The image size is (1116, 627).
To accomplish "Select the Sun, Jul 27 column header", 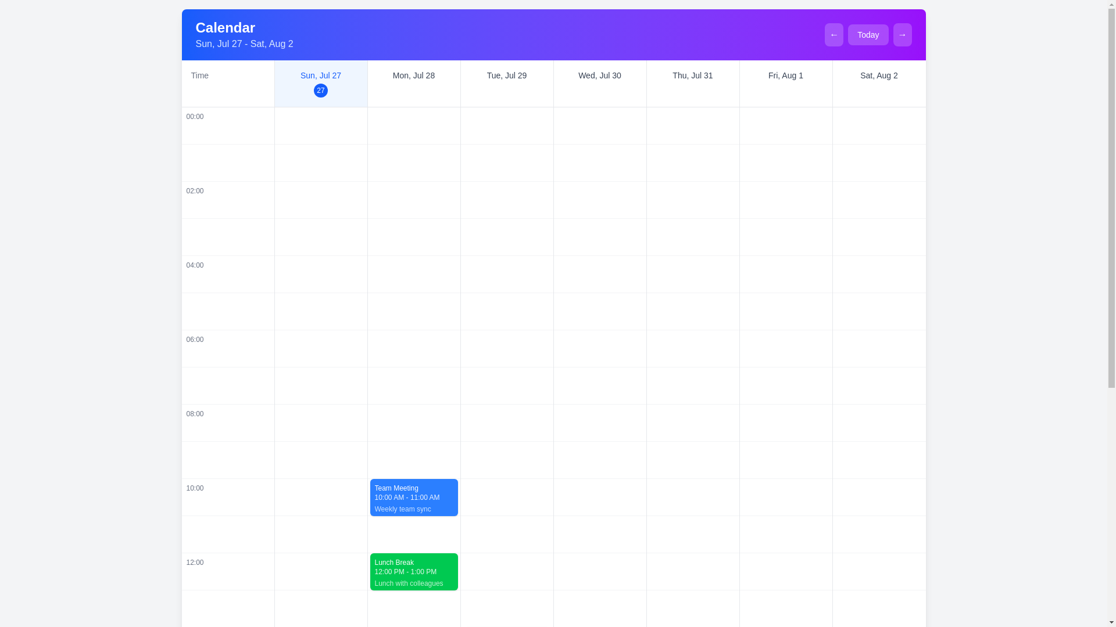I will coord(321,84).
